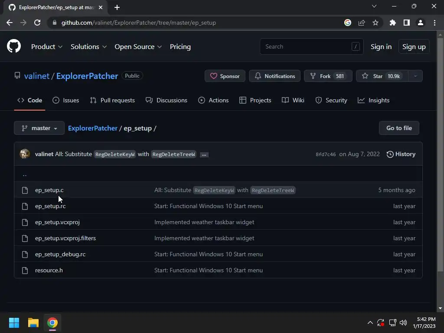Switch to the Wiki tab
444x333 pixels.
point(293,100)
